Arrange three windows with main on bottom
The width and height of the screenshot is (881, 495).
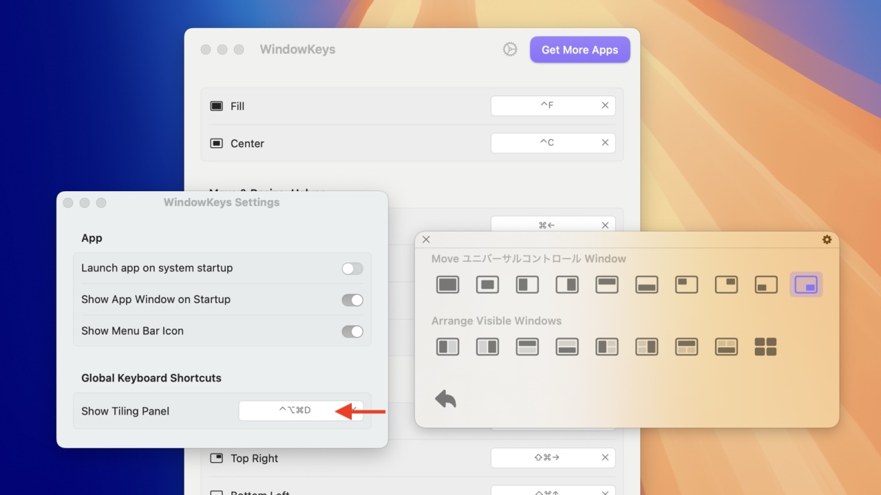pyautogui.click(x=726, y=346)
